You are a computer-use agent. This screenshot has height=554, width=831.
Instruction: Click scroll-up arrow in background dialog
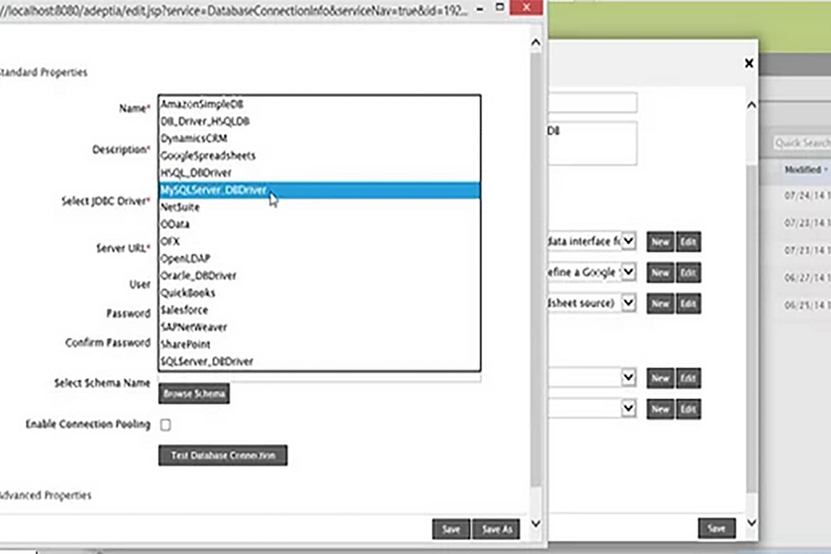click(751, 106)
